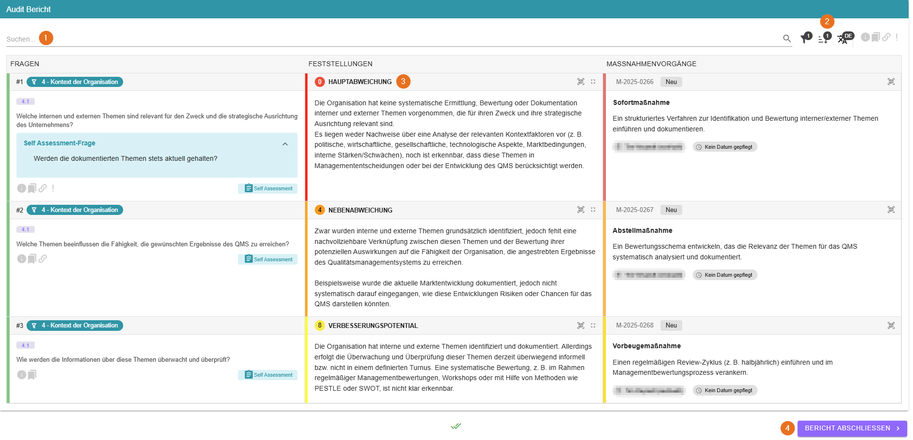Viewport: 913px width, 440px height.
Task: Click Kein Datum gepflegt chip for Sofortmaßnahme
Action: point(725,147)
